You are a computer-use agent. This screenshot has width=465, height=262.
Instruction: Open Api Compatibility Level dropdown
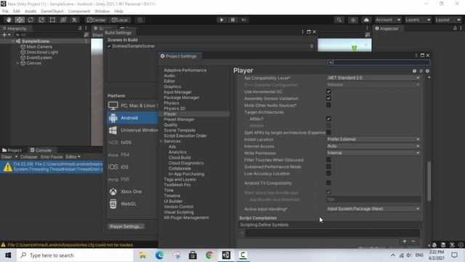pos(373,78)
